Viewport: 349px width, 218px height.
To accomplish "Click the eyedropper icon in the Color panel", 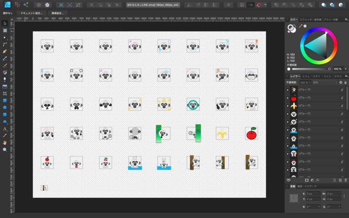I will 301,25.
